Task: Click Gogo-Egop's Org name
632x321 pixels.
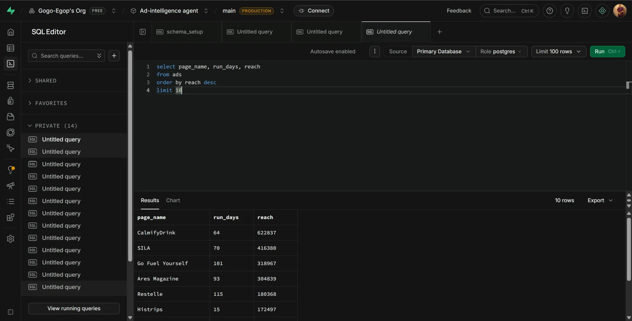Action: 62,11
